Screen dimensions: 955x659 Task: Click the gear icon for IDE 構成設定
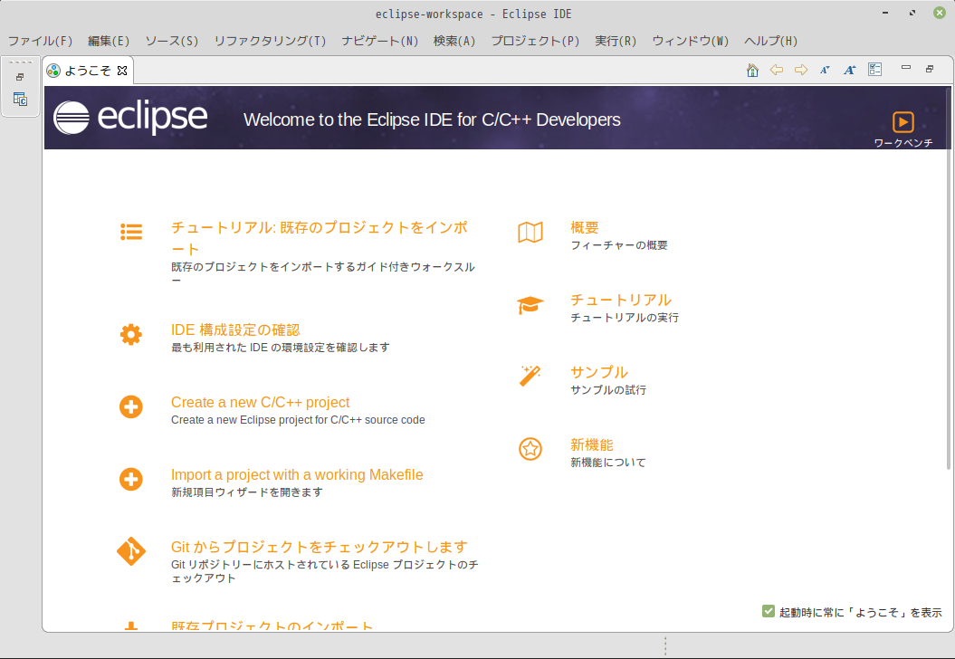[x=131, y=334]
